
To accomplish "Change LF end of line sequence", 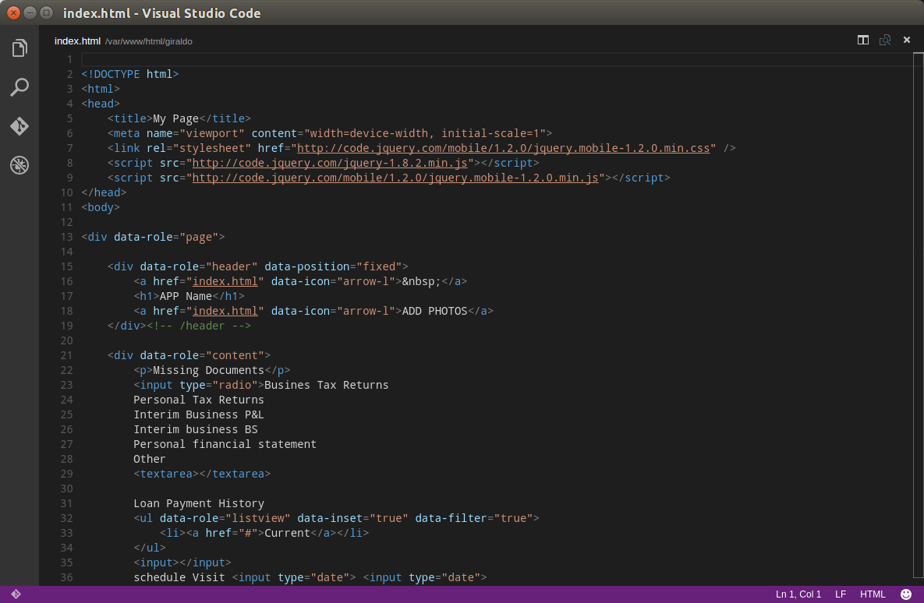I will pos(841,594).
